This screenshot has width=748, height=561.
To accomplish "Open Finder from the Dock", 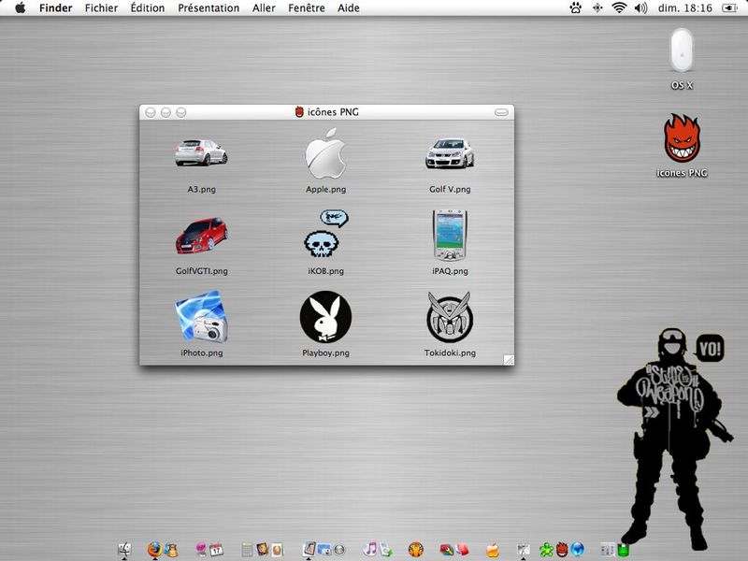I will pyautogui.click(x=124, y=550).
